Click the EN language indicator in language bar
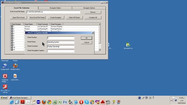The height and width of the screenshot is (105, 187). tap(139, 98)
